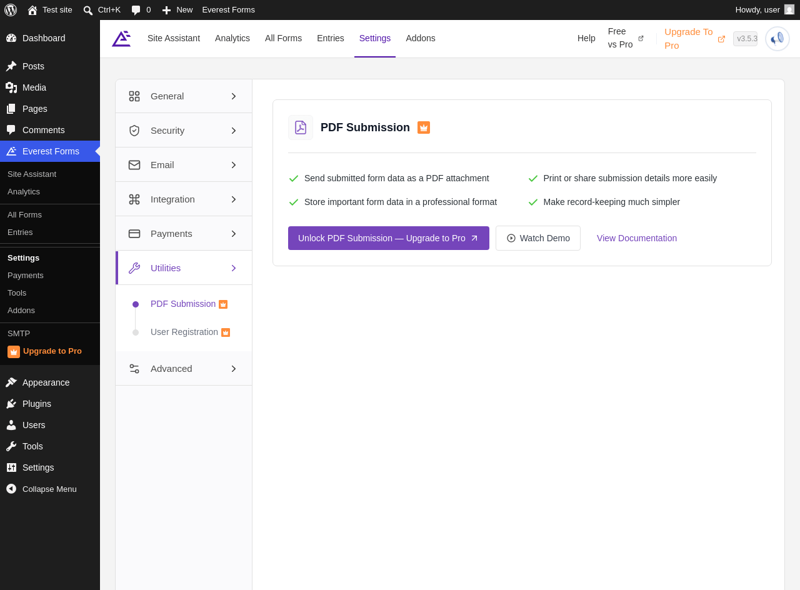Click the Integration command icon
This screenshot has width=800, height=590.
(134, 199)
